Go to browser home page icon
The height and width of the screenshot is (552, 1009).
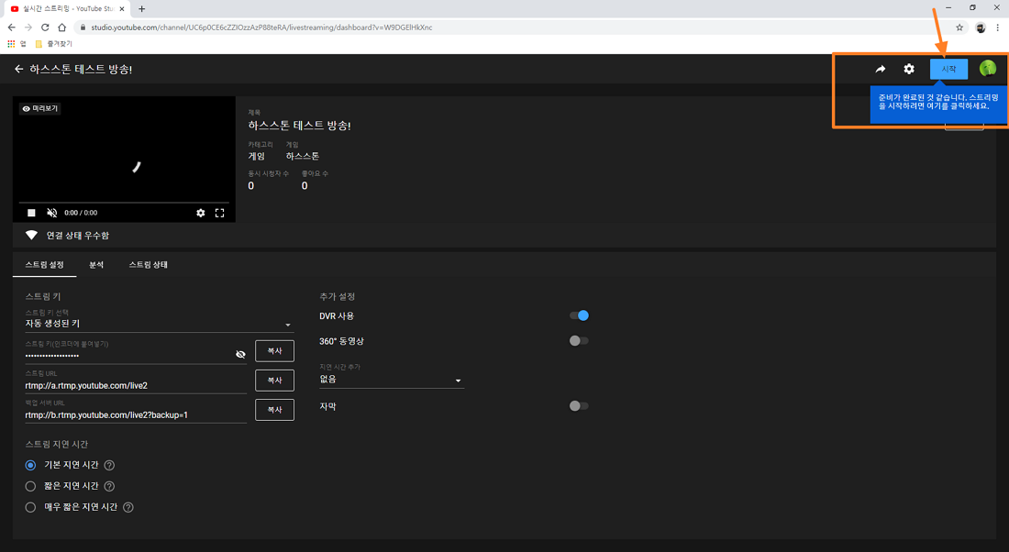pyautogui.click(x=61, y=27)
